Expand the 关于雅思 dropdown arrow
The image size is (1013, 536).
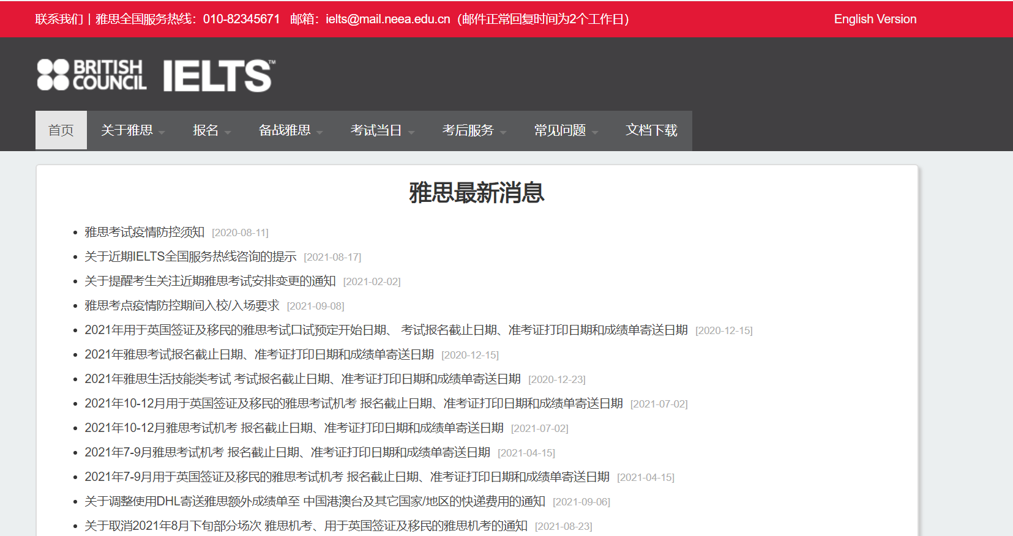[x=162, y=132]
